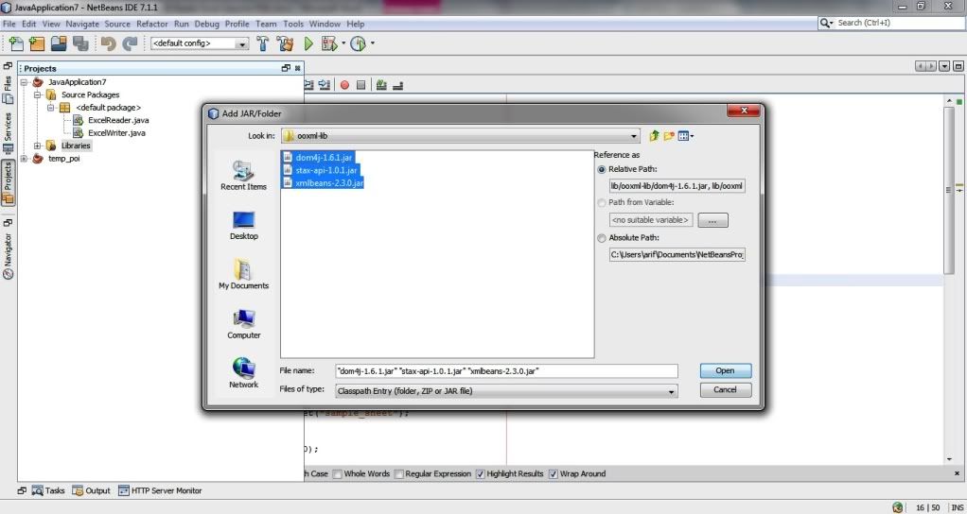Collapse the default package node
This screenshot has width=967, height=514.
tap(50, 108)
